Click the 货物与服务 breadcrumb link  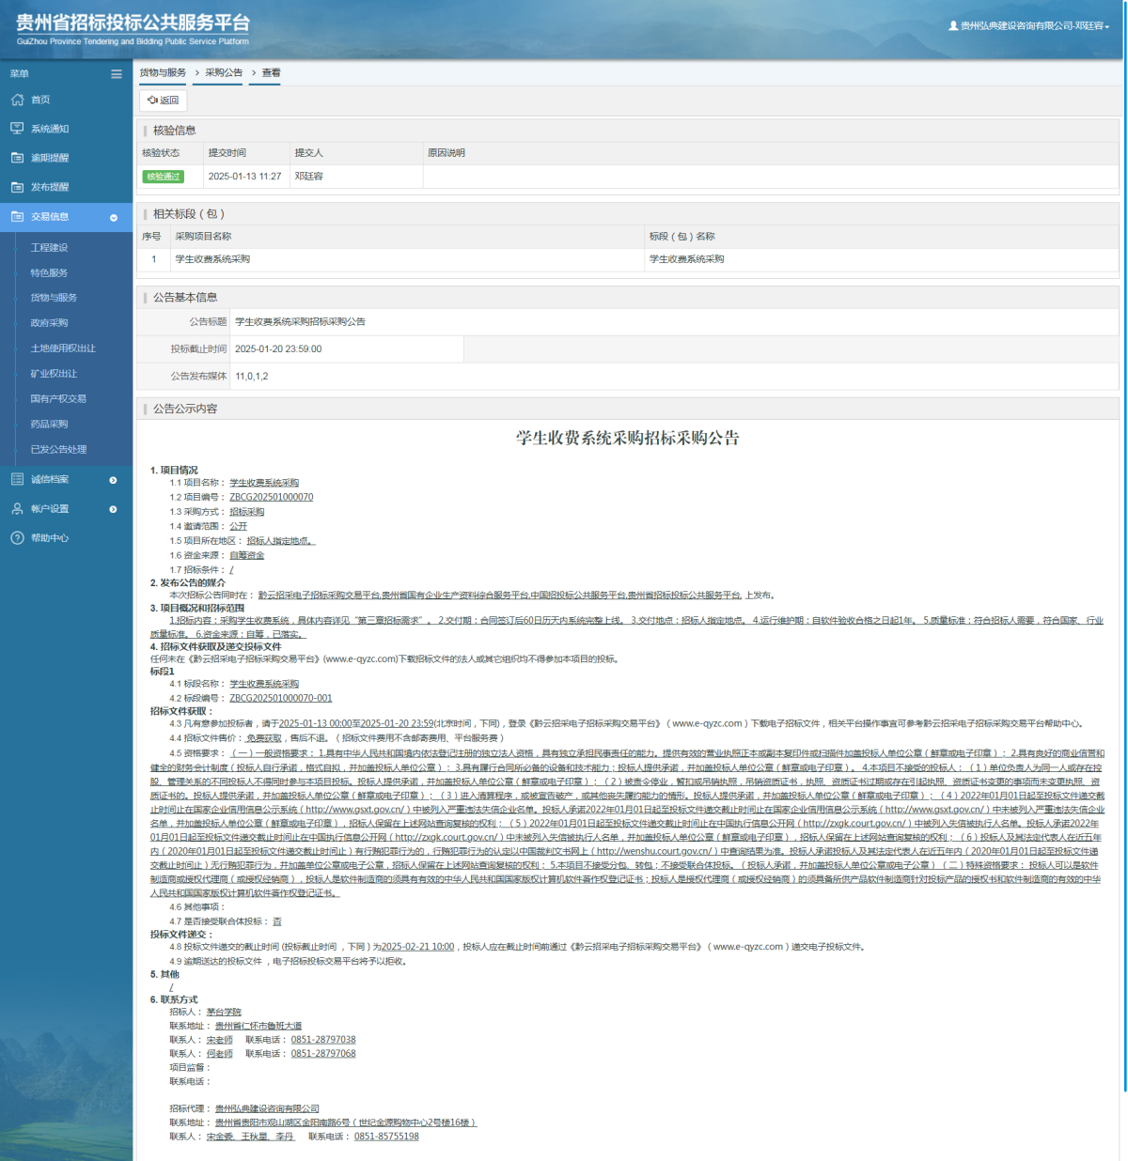pyautogui.click(x=163, y=73)
